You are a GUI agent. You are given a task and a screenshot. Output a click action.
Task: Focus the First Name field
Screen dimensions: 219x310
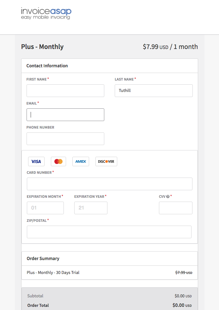[65, 91]
